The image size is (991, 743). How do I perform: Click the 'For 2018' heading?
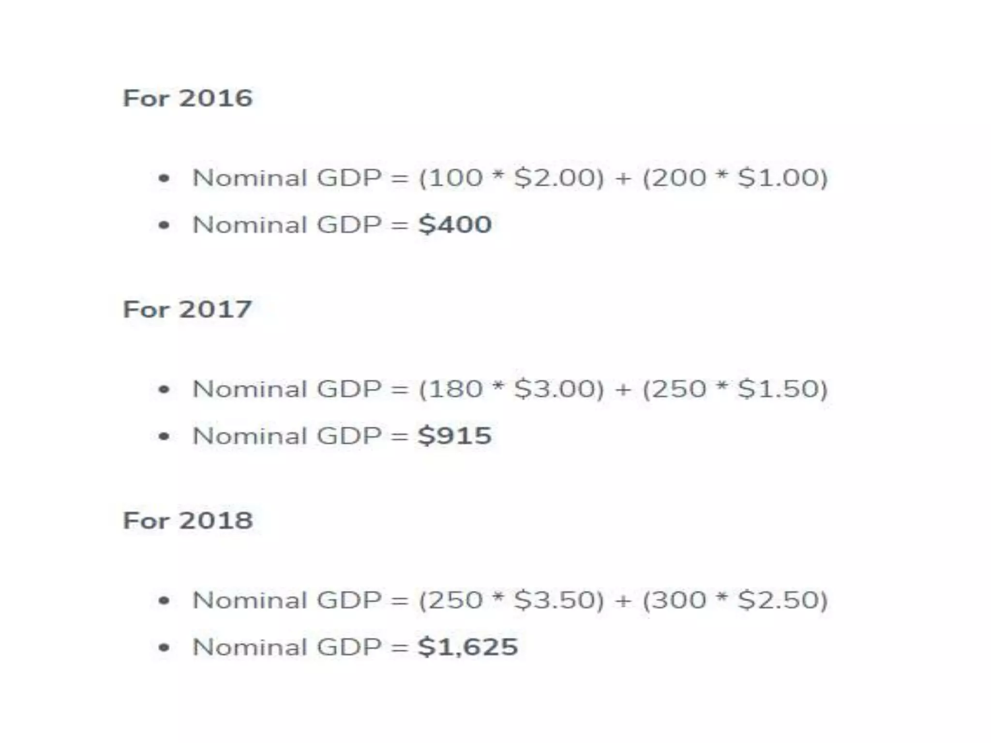[188, 520]
